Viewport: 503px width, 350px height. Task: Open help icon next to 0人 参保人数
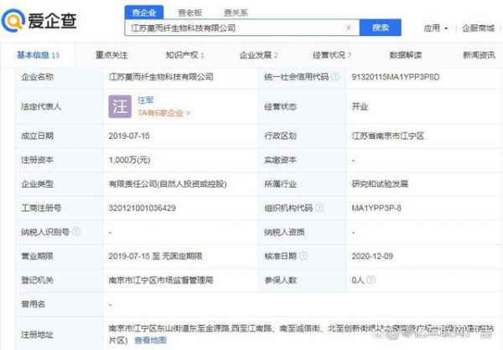tap(371, 281)
